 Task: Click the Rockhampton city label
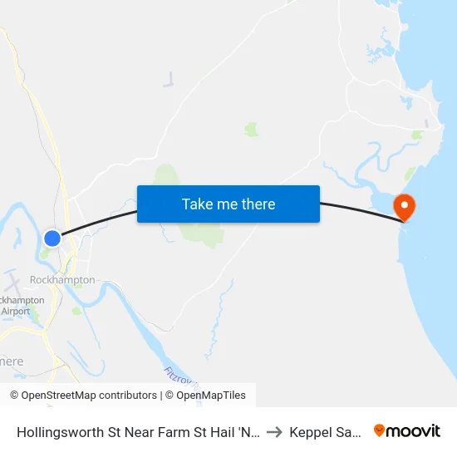(x=62, y=280)
